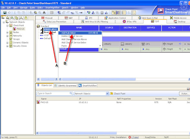Choose Add Rule Below in context menu
The height and width of the screenshot is (139, 190).
click(80, 33)
